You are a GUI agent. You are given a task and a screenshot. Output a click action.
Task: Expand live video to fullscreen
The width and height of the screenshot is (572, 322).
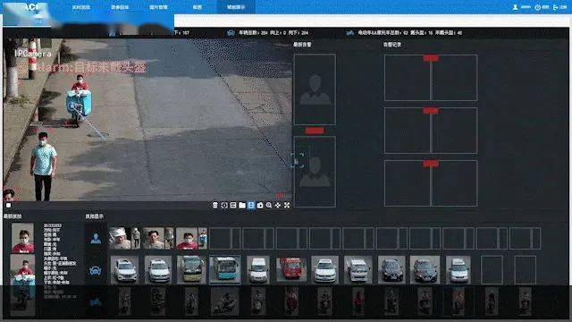pos(287,206)
